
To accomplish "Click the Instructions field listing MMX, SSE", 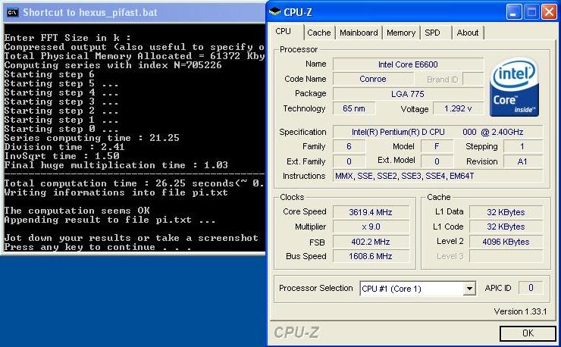I will click(x=437, y=176).
